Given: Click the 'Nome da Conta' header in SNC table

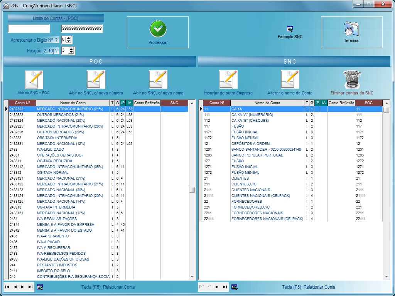Looking at the screenshot, I should (x=267, y=103).
